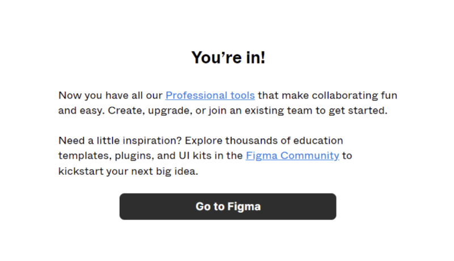Follow the Figma Community link

(x=292, y=155)
